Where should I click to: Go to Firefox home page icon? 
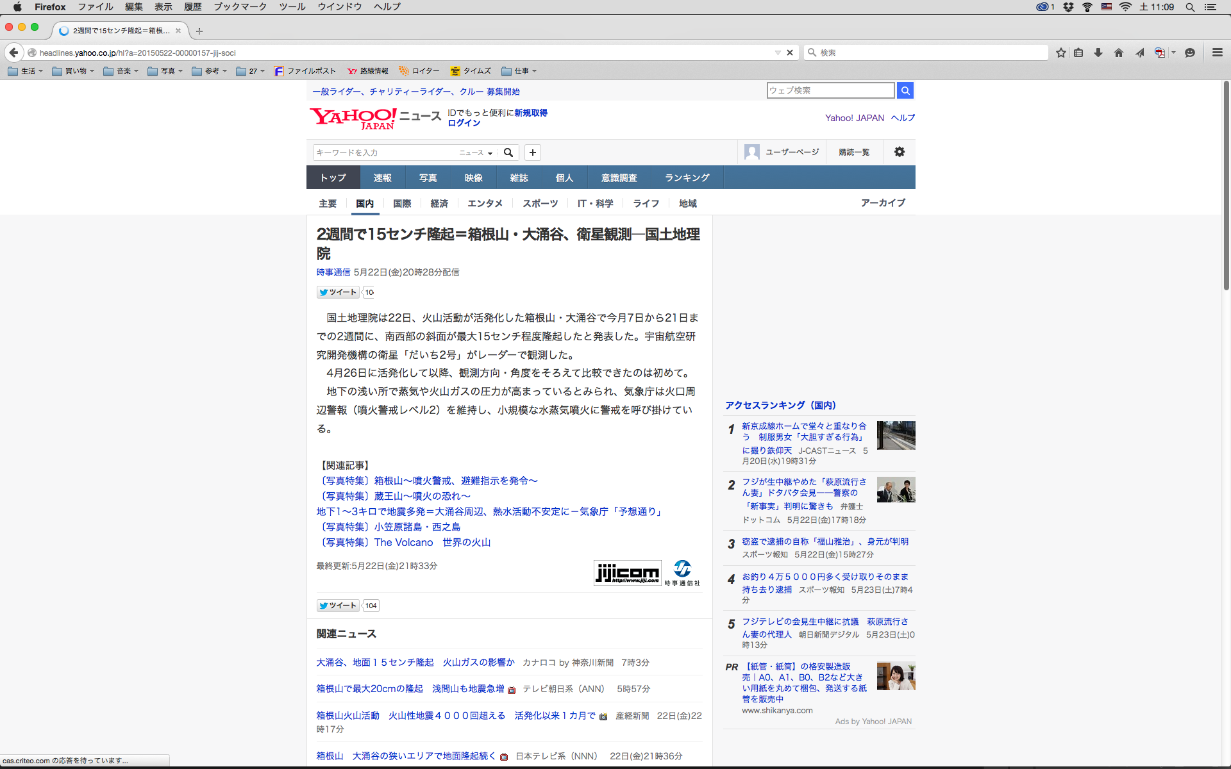click(x=1119, y=53)
